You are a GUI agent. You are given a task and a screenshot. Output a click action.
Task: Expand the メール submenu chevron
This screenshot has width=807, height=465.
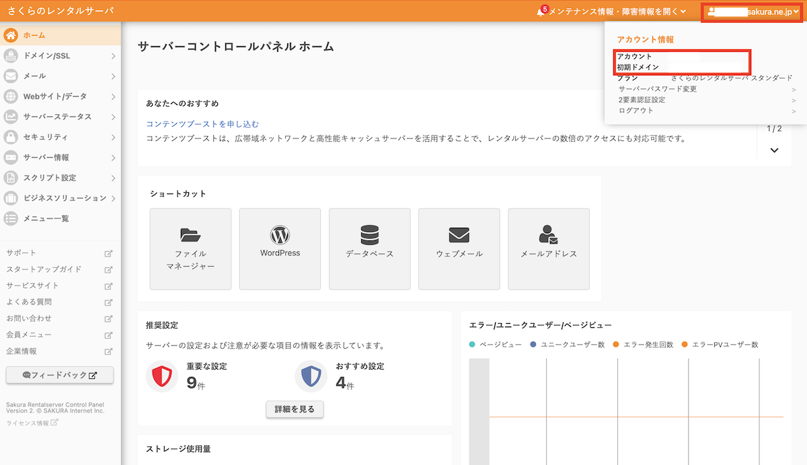coord(113,76)
